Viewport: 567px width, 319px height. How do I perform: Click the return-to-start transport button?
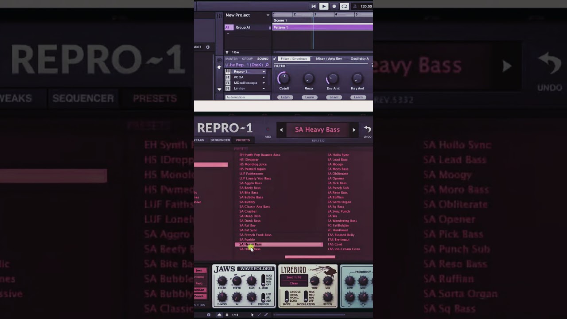[x=314, y=6]
